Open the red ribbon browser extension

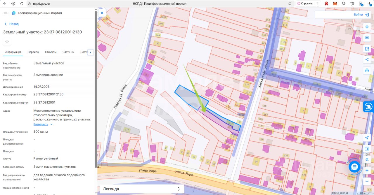point(327,4)
